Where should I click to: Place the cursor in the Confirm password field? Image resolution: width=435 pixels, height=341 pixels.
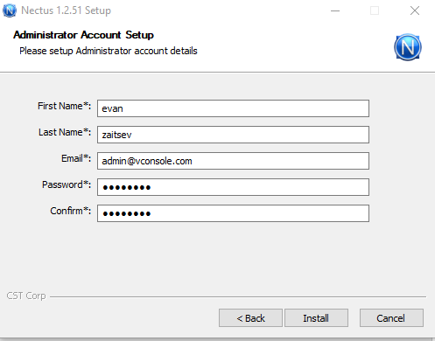click(233, 213)
